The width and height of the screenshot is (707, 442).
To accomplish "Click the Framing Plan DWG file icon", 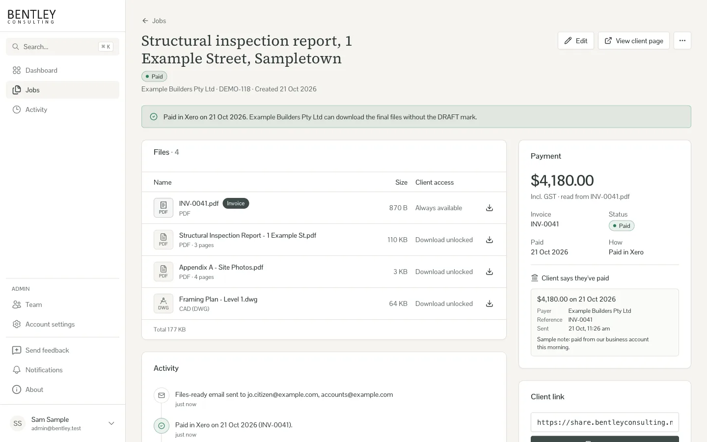I will [163, 304].
